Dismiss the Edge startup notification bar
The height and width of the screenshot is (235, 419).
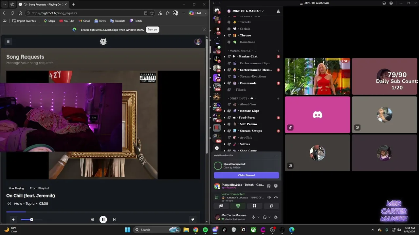pyautogui.click(x=204, y=30)
